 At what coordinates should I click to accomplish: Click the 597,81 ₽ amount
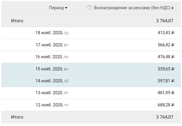coord(166,81)
